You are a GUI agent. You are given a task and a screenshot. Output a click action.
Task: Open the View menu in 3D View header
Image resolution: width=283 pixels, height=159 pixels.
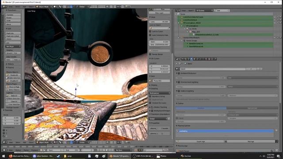point(11,7)
